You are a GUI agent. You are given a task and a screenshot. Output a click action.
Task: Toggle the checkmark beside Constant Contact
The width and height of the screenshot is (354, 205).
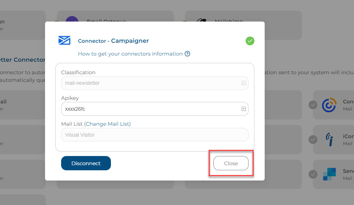coord(313,105)
